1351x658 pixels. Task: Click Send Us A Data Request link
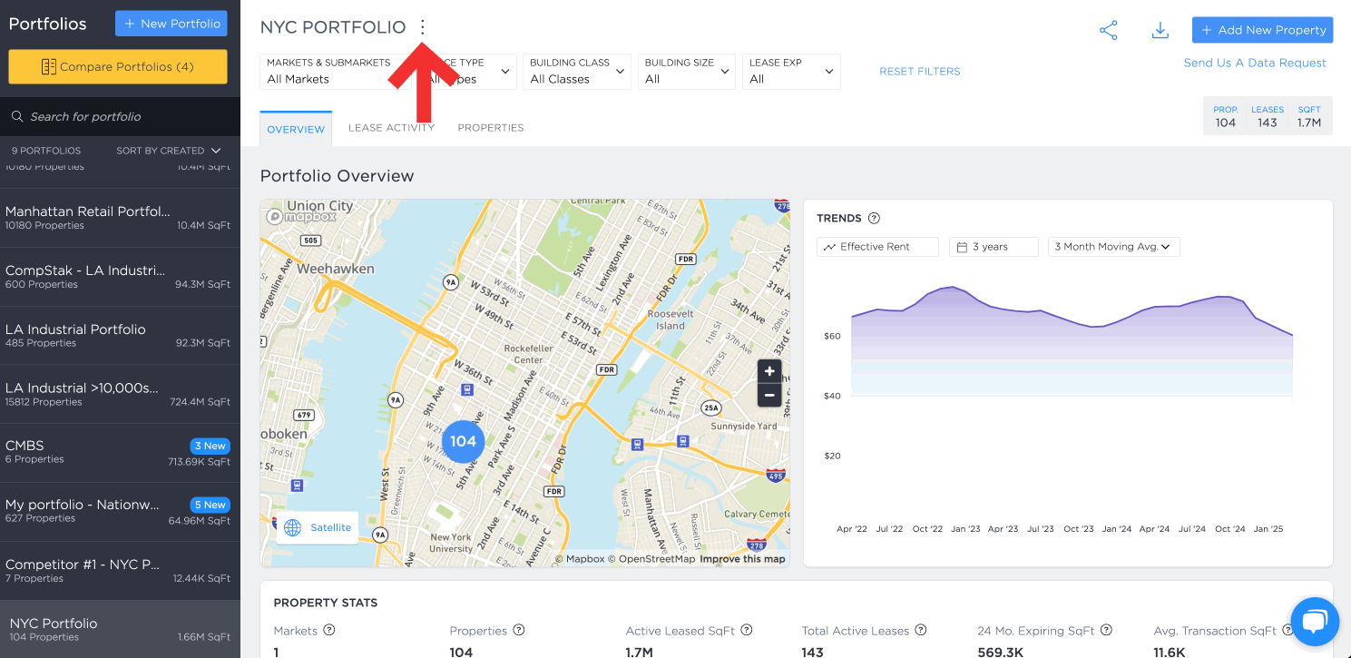[x=1255, y=63]
